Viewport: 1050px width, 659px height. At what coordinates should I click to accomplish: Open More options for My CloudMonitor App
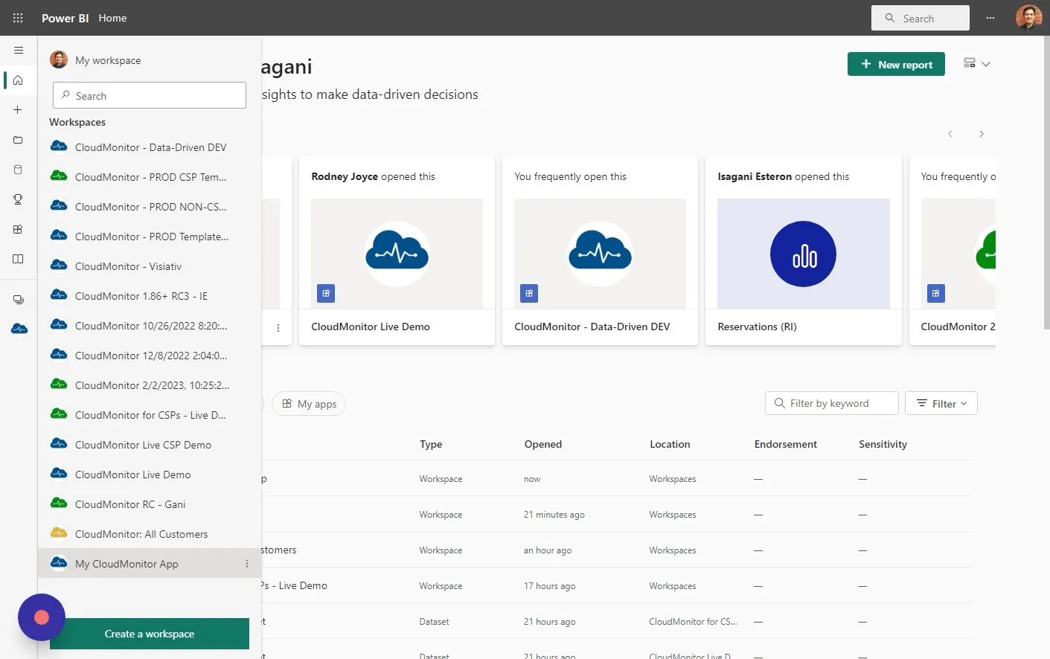(x=247, y=564)
